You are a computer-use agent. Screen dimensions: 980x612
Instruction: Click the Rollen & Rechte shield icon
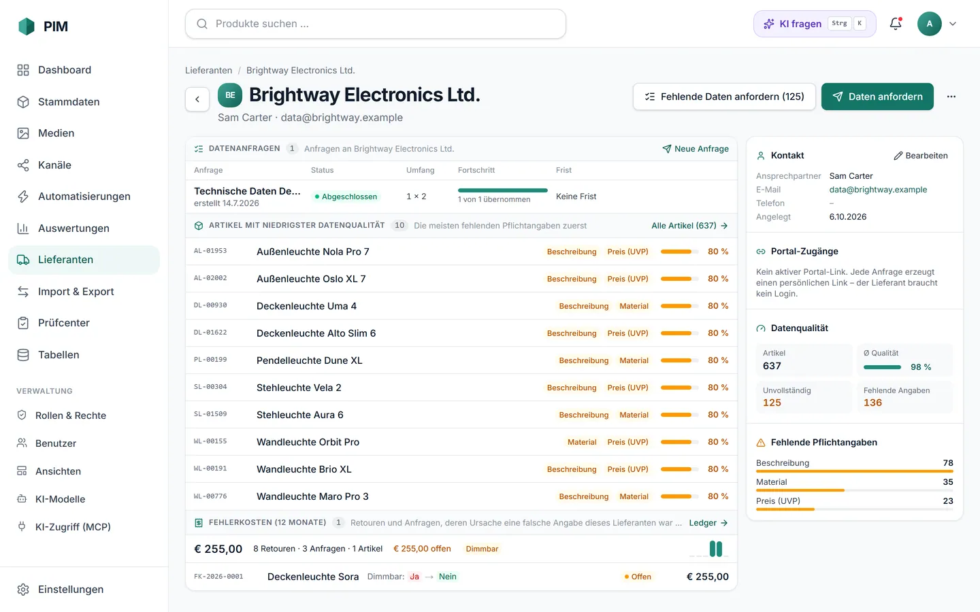(x=22, y=415)
